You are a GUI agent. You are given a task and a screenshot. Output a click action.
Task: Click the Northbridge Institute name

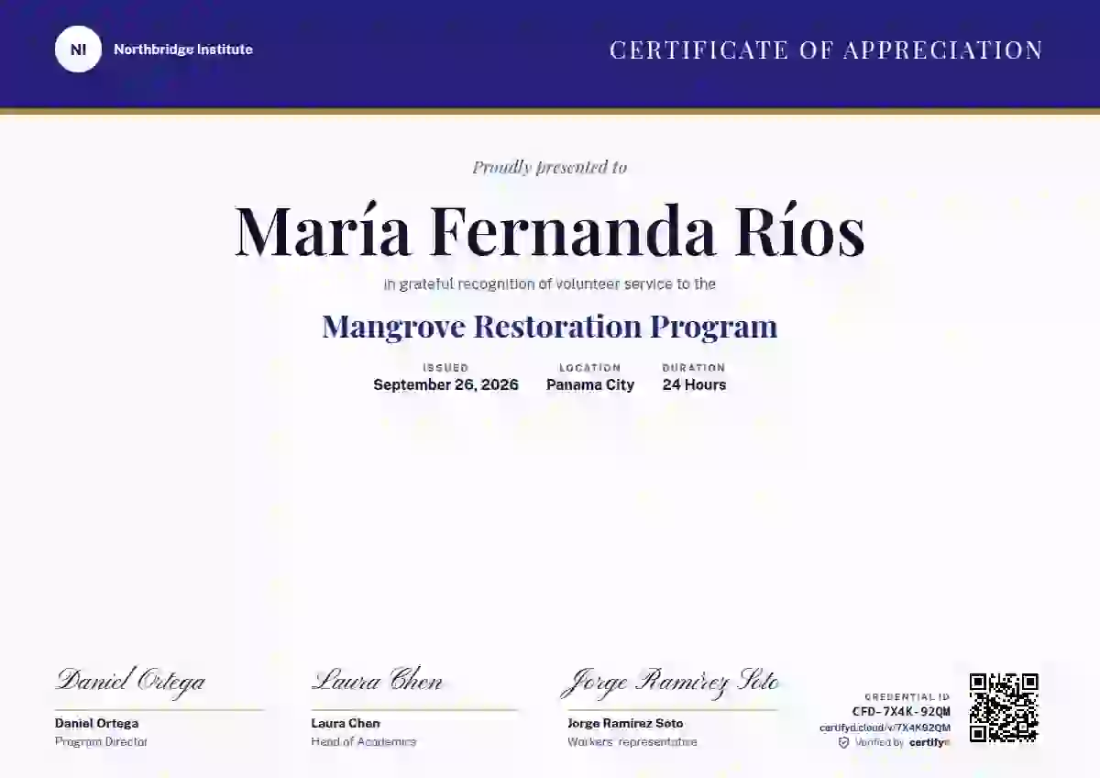point(183,50)
